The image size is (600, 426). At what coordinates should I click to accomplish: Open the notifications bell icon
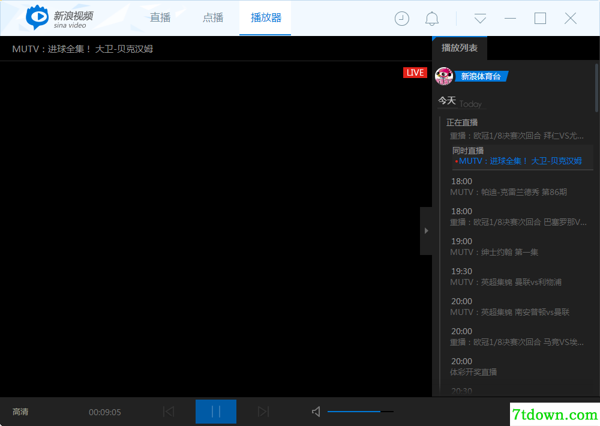[432, 19]
